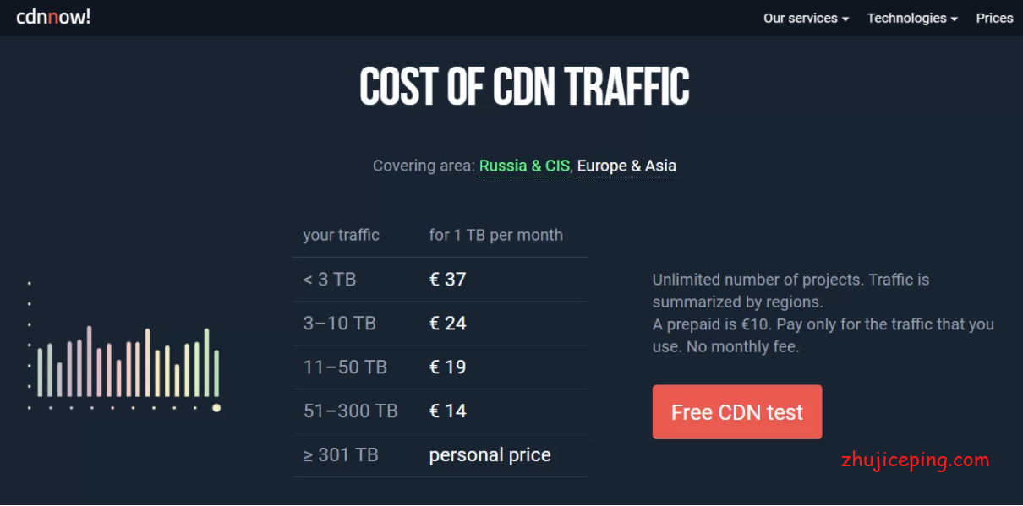Pick the 11–50 TB traffic tier
Viewport: 1023px width, 506px height.
[345, 367]
